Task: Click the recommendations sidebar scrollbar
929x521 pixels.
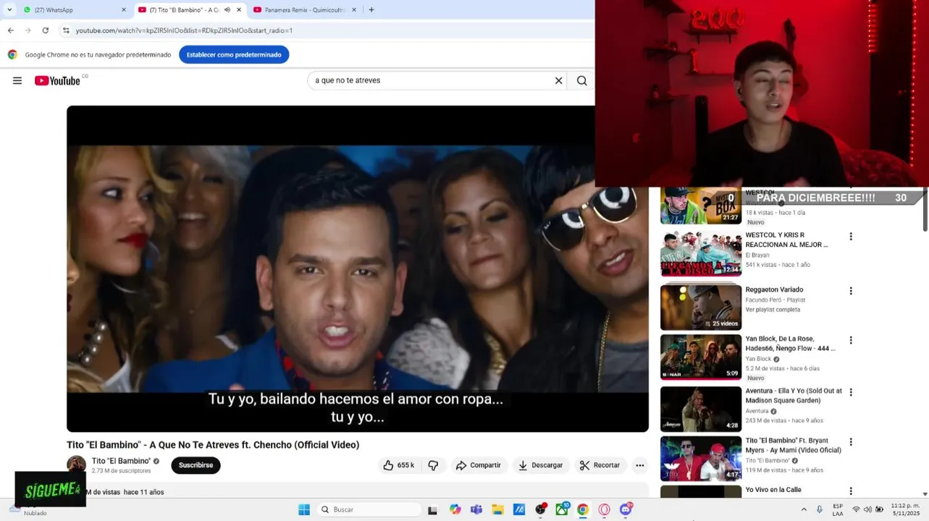Action: (925, 210)
